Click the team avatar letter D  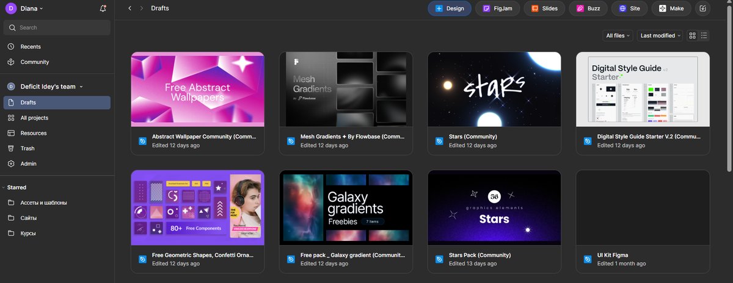tap(11, 87)
